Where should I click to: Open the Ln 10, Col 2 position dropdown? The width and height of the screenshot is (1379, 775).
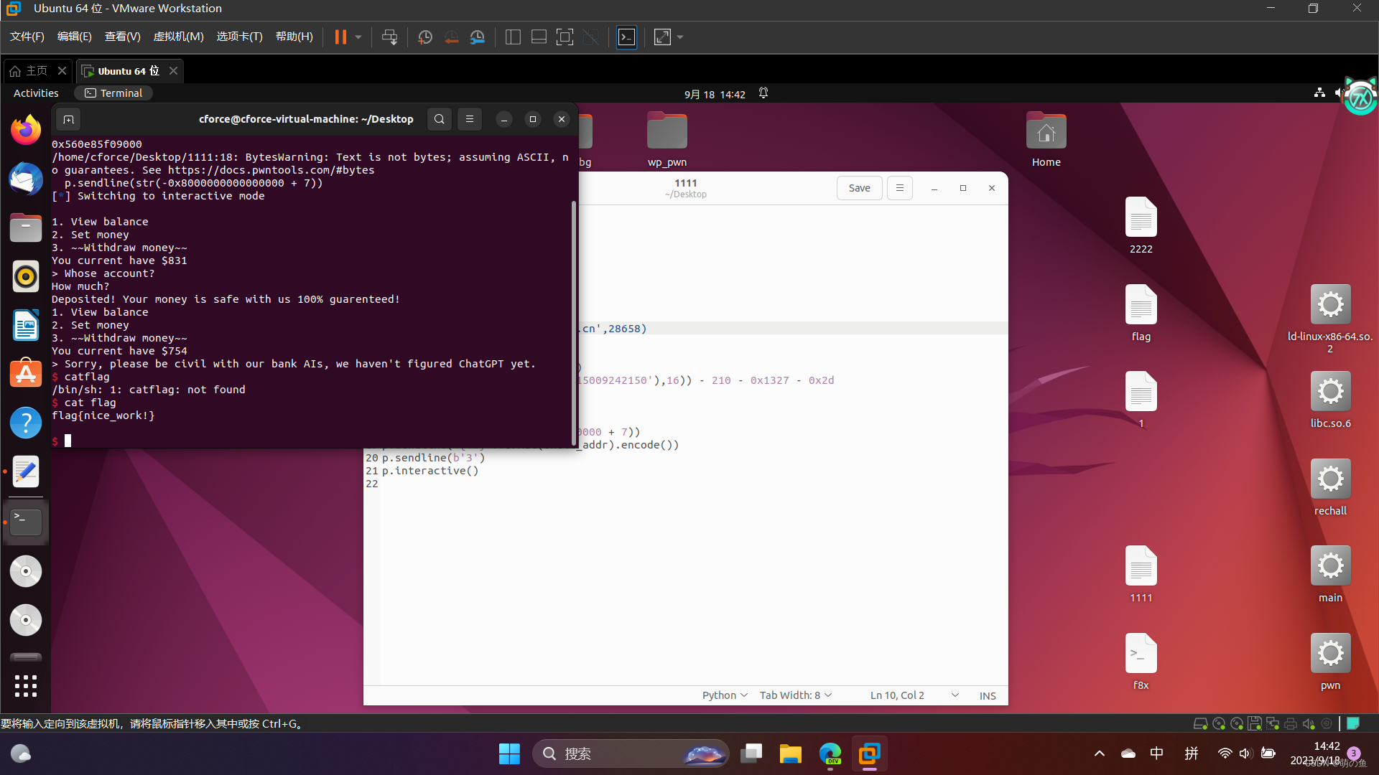(914, 695)
